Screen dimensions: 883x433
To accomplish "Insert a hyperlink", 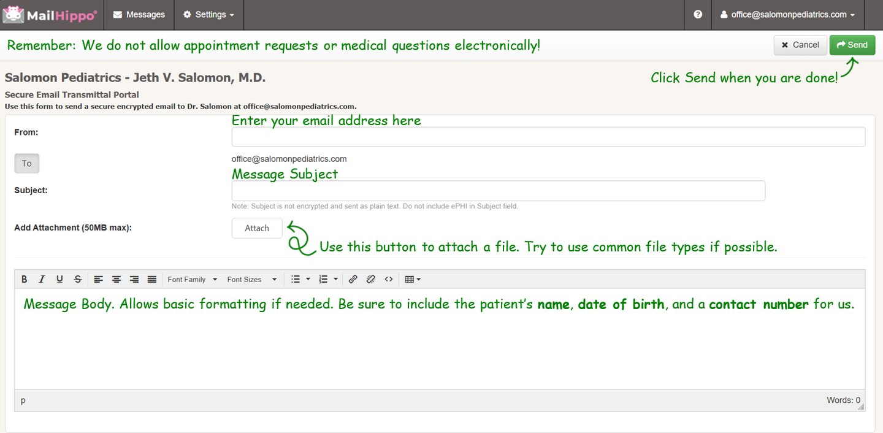I will (x=353, y=280).
